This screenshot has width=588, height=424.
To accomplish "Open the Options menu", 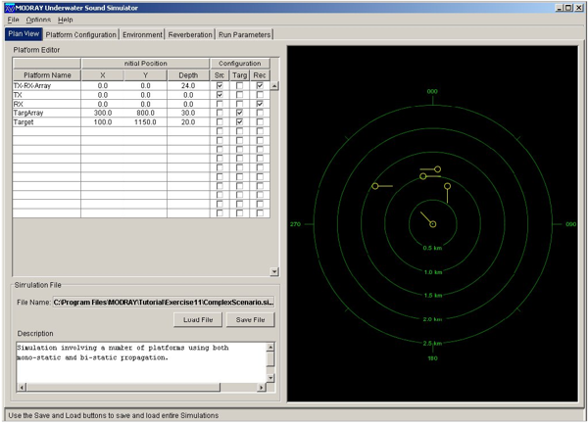I will coord(38,20).
